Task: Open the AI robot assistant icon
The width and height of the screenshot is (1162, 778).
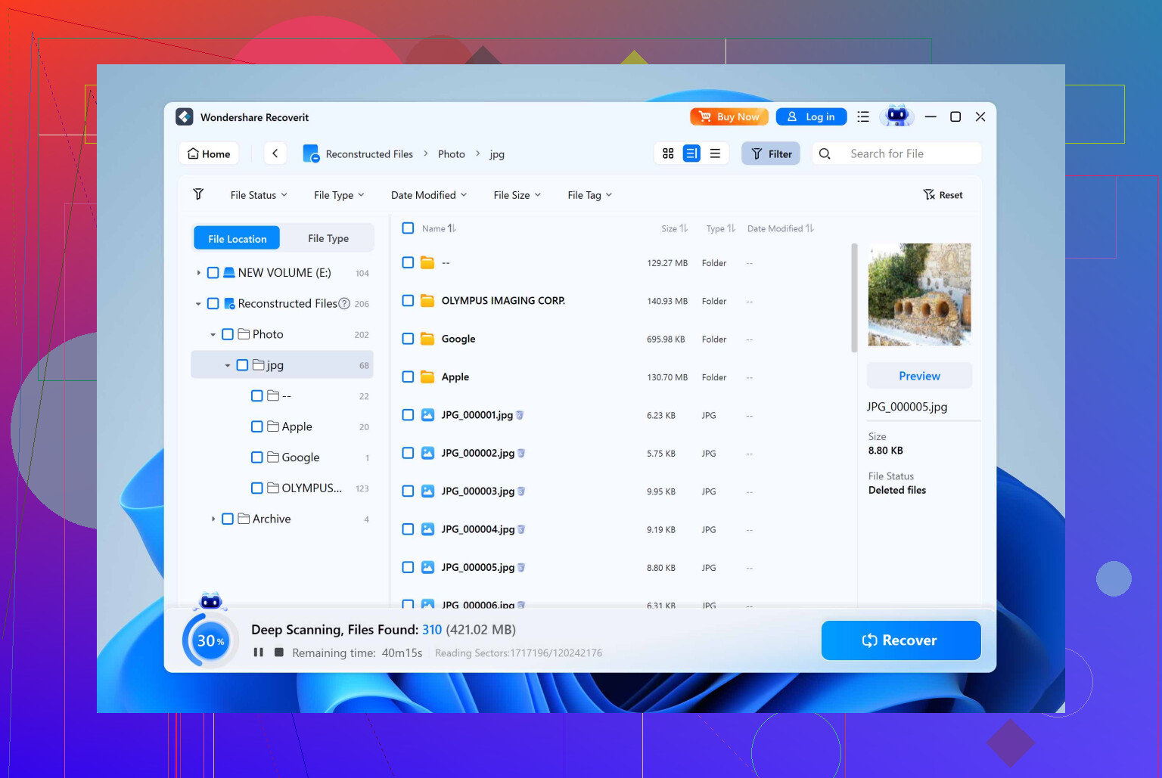Action: (x=897, y=116)
